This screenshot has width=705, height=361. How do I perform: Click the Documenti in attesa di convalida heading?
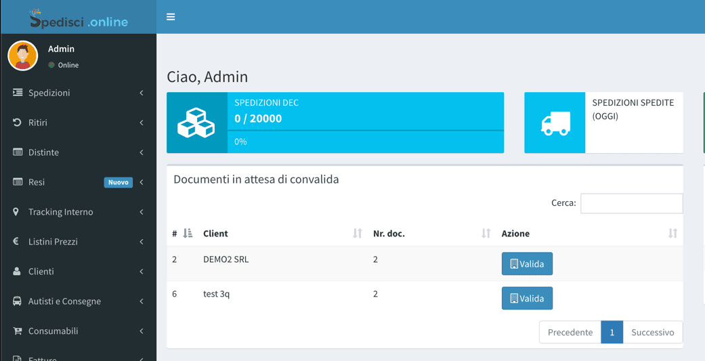coord(256,179)
